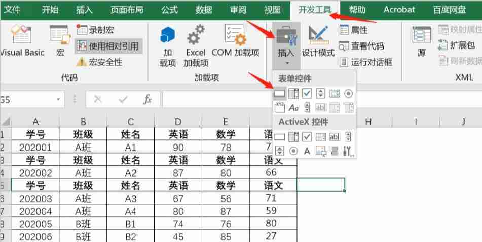
Task: Click 运行对话框 button
Action: point(366,62)
